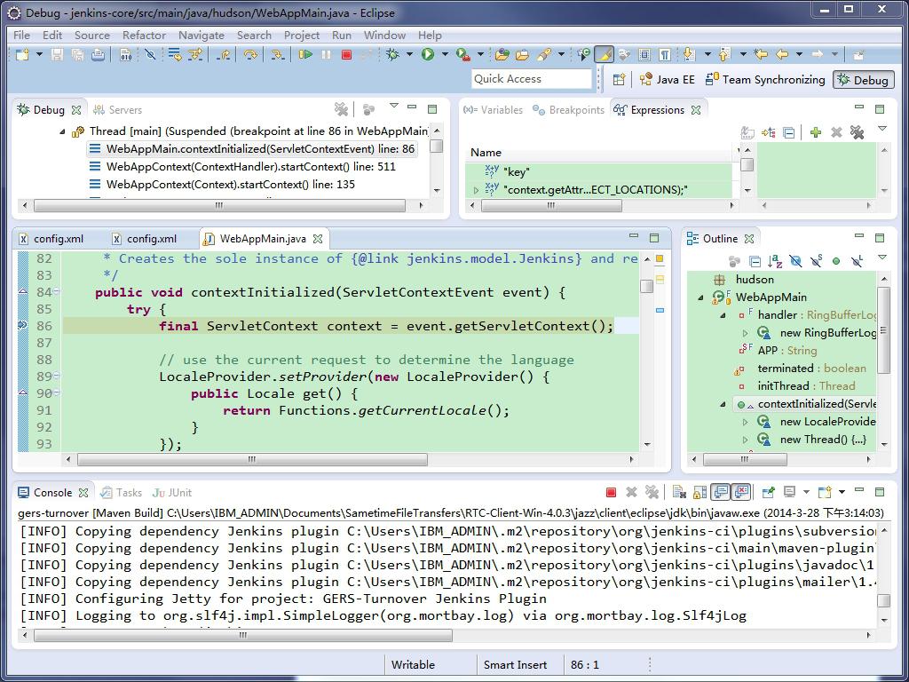Toggle Show Console When Standard Error Changes
Image resolution: width=909 pixels, height=682 pixels.
741,492
